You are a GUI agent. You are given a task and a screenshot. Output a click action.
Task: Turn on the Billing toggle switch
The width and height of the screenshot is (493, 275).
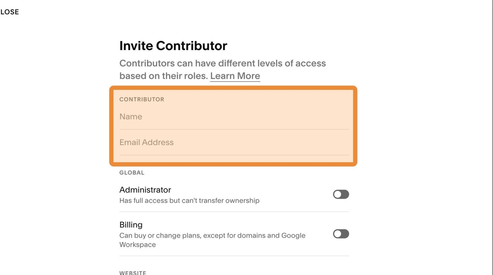click(x=341, y=234)
